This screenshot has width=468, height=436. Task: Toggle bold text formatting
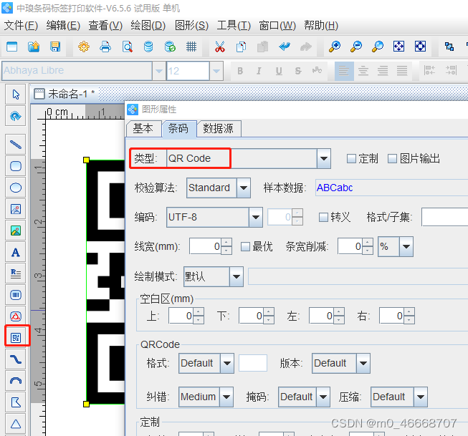pyautogui.click(x=240, y=71)
